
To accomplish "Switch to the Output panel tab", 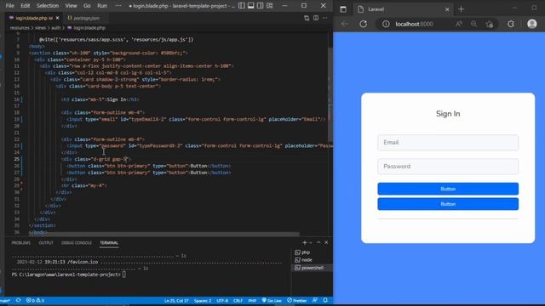I will (46, 243).
